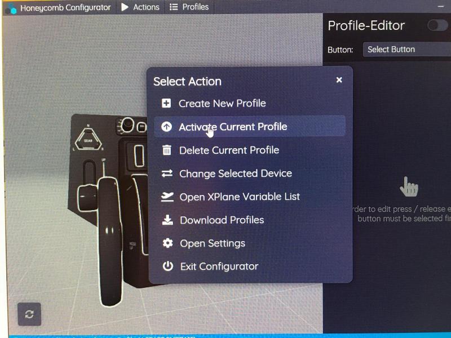Choose Create New Profile
The height and width of the screenshot is (338, 451).
point(250,103)
